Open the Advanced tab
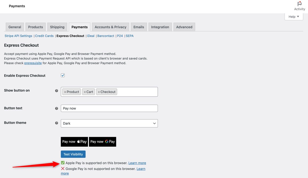Image resolution: width=308 pixels, height=178 pixels. (x=184, y=27)
